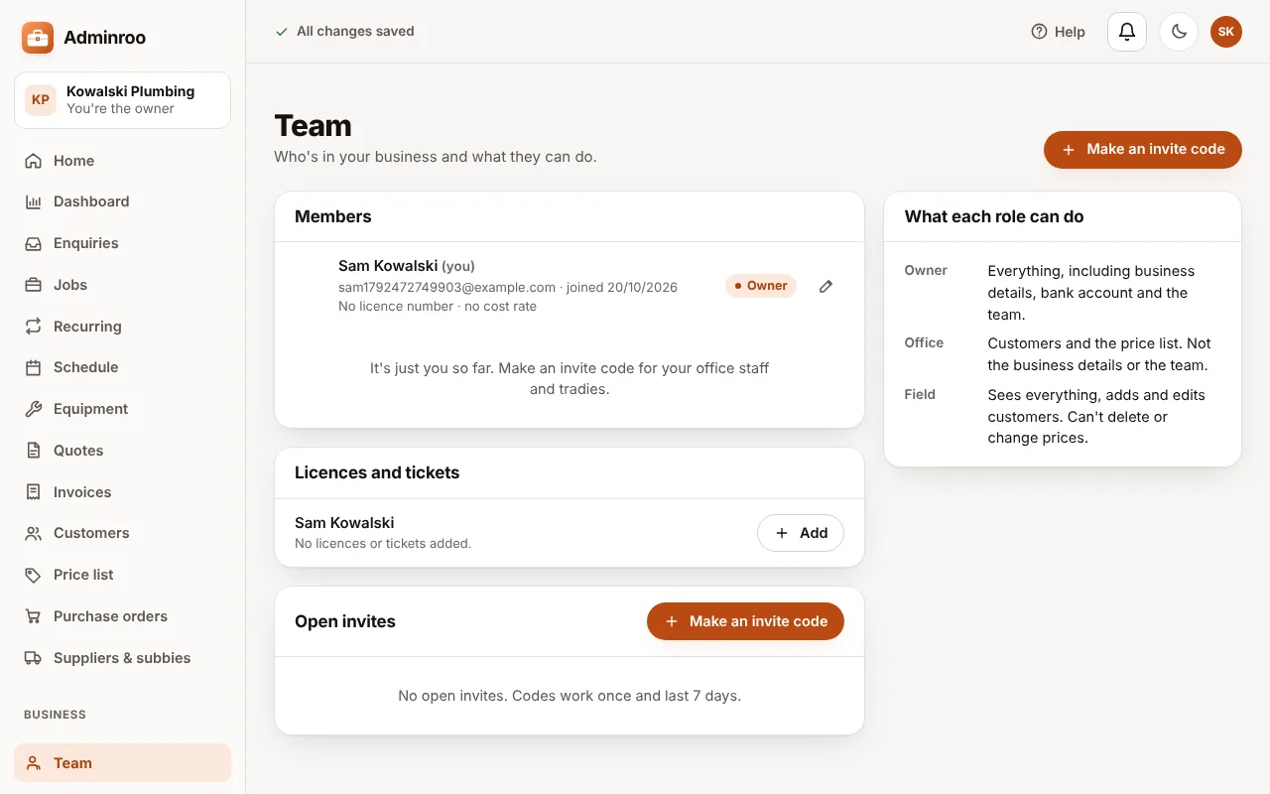Screen dimensions: 1270x794
Task: Click the No licences or tickets added text
Action: click(383, 543)
